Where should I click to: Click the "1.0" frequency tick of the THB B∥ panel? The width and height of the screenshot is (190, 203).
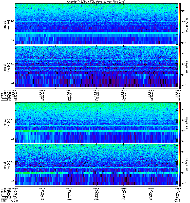pyautogui.click(x=12, y=64)
